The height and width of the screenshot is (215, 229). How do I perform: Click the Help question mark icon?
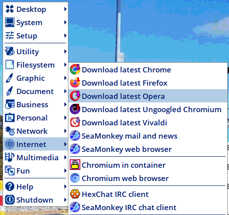coord(10,186)
